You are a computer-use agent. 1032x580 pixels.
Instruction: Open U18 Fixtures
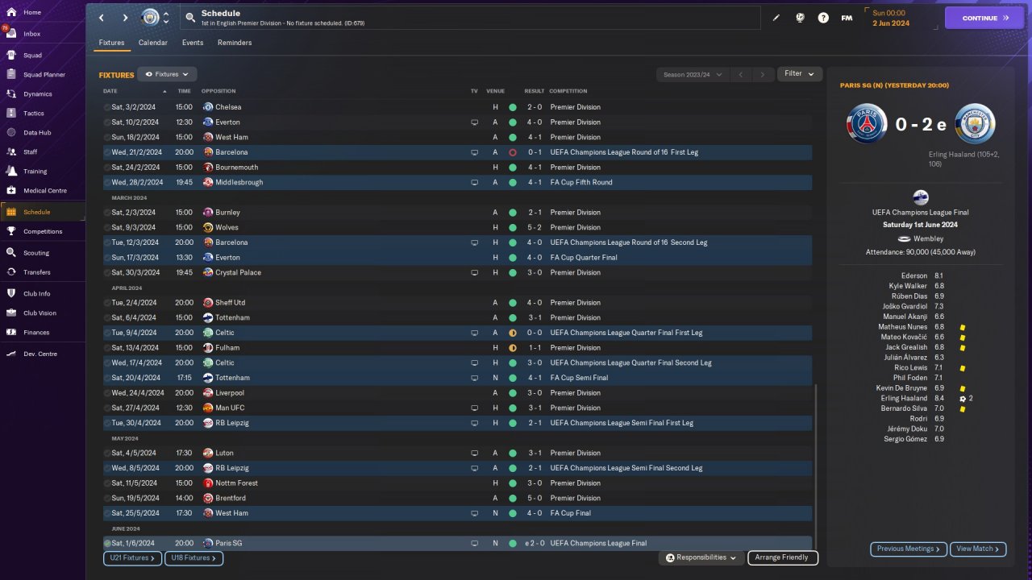click(x=193, y=558)
